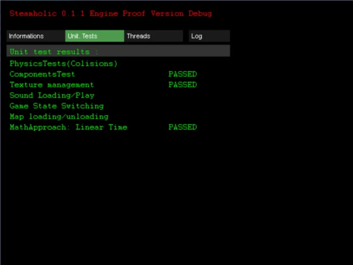Select the Sound Loading/Play test entry
Viewport: 353px width, 265px height.
point(52,95)
